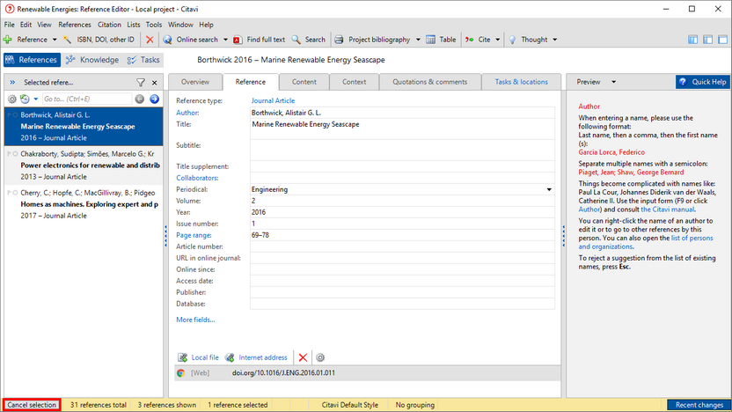Open Recent changes in status bar
Screen dimensions: 732x412
coord(699,405)
